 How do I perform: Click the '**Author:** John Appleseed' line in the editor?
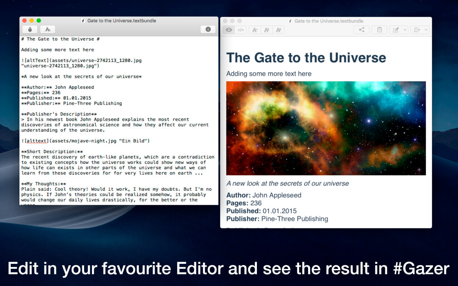58,87
